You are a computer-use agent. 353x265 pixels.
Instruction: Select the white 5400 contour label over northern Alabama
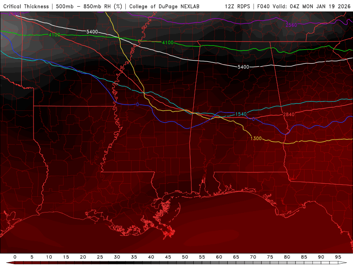click(244, 67)
